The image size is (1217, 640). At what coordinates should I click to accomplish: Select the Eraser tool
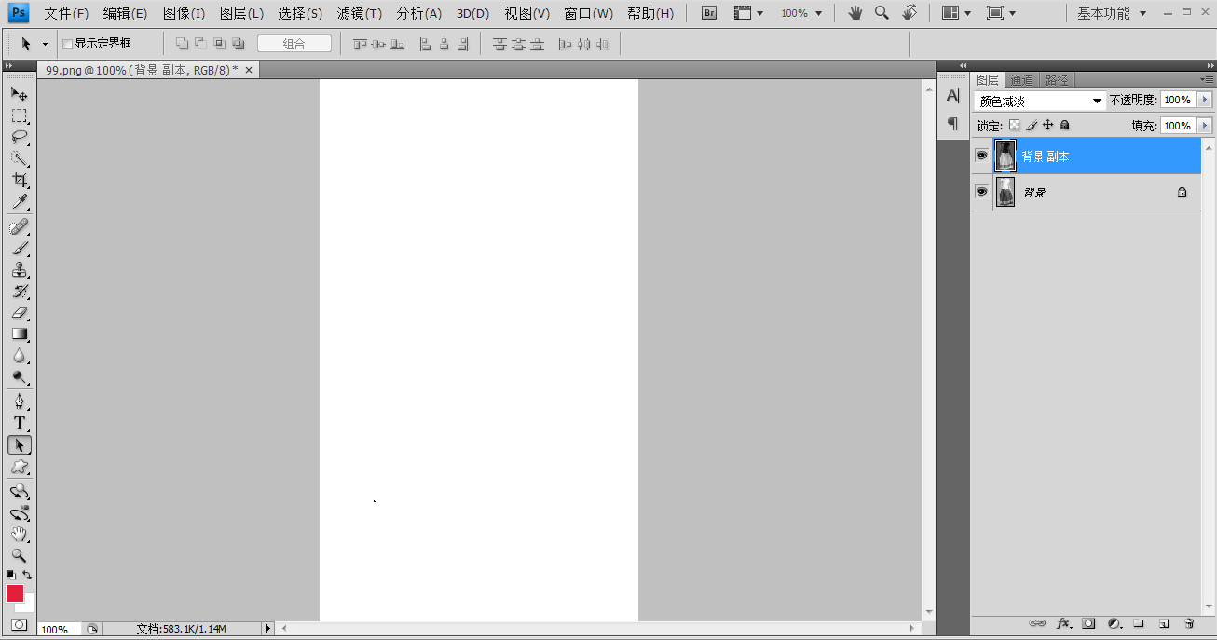pyautogui.click(x=19, y=313)
